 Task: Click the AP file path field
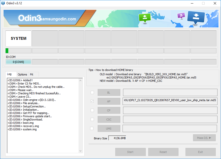[x=170, y=101]
